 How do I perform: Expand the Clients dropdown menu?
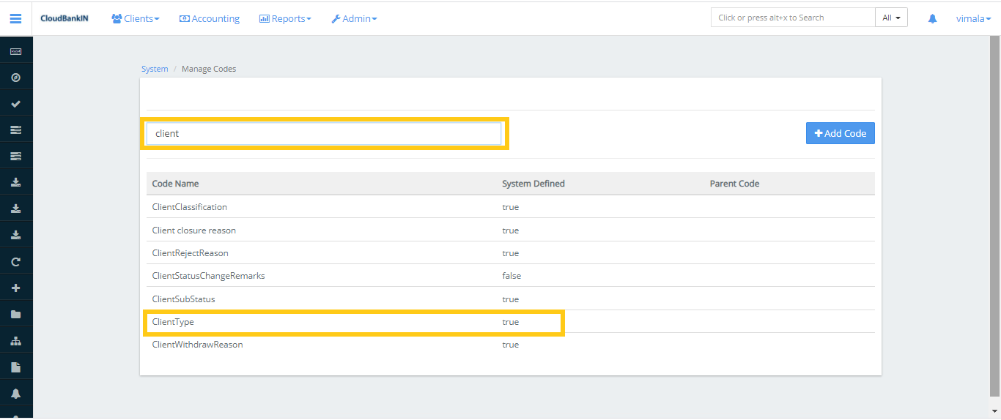(136, 18)
